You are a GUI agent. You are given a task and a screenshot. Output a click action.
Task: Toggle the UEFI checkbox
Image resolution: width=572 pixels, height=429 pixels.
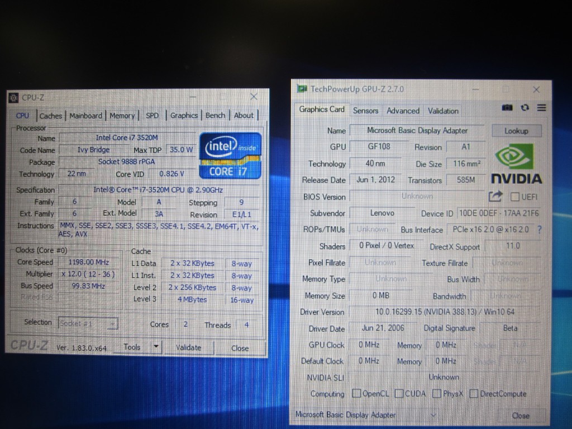coord(514,197)
